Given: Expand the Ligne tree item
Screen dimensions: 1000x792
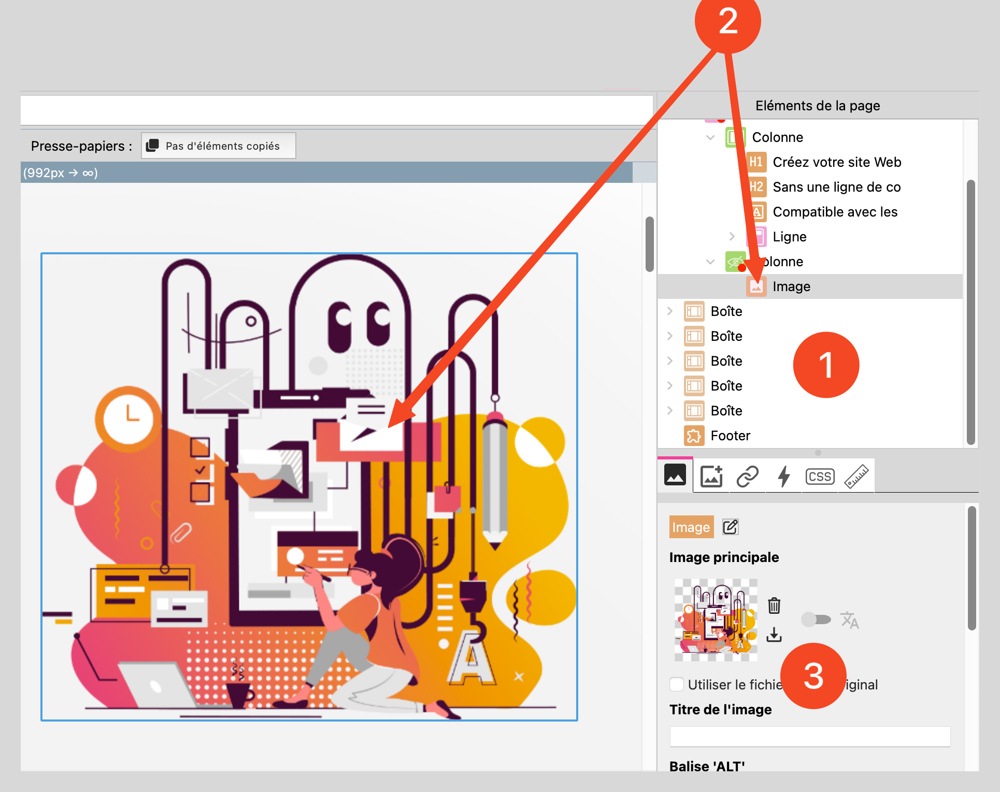Looking at the screenshot, I should pos(732,237).
